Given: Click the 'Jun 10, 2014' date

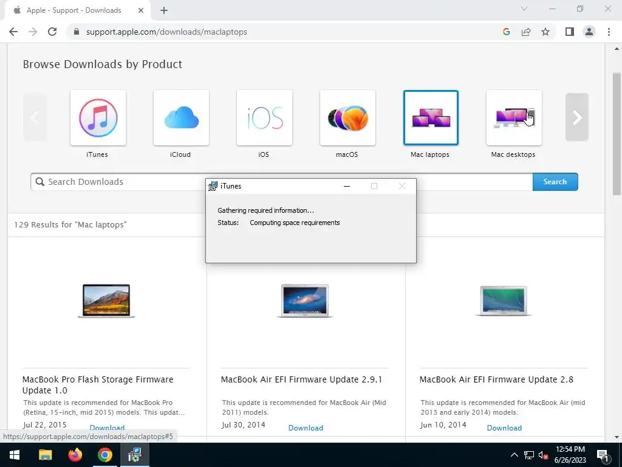Looking at the screenshot, I should pyautogui.click(x=443, y=425).
